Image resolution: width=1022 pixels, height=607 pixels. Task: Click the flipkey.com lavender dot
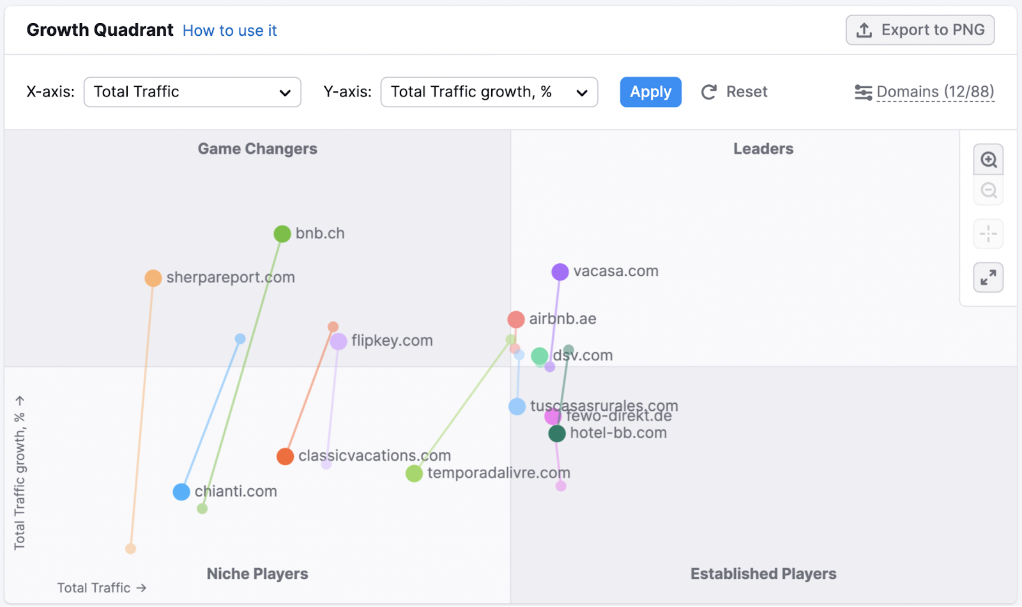pyautogui.click(x=339, y=341)
